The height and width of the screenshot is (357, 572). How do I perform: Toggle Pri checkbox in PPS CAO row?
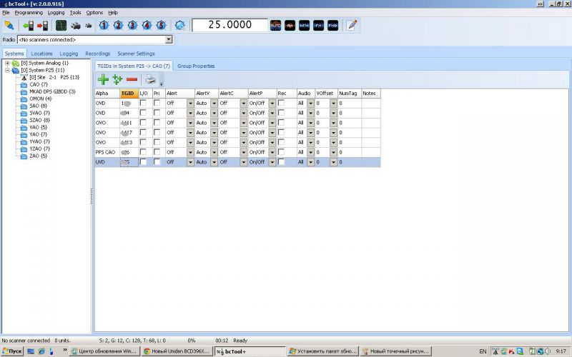(157, 152)
